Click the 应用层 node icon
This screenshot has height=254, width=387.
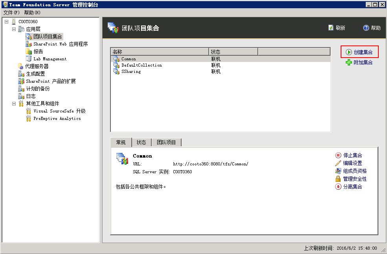pyautogui.click(x=21, y=29)
